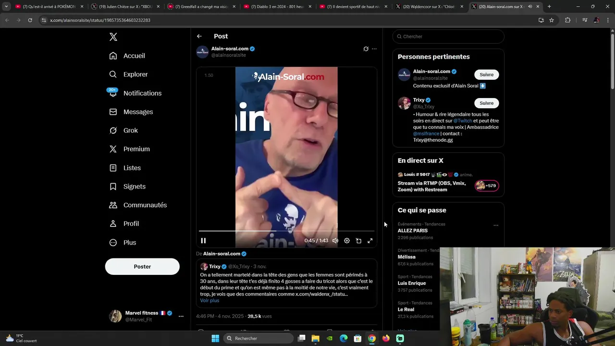This screenshot has height=346, width=615.
Task: Open Premium from the sidebar
Action: [x=130, y=149]
